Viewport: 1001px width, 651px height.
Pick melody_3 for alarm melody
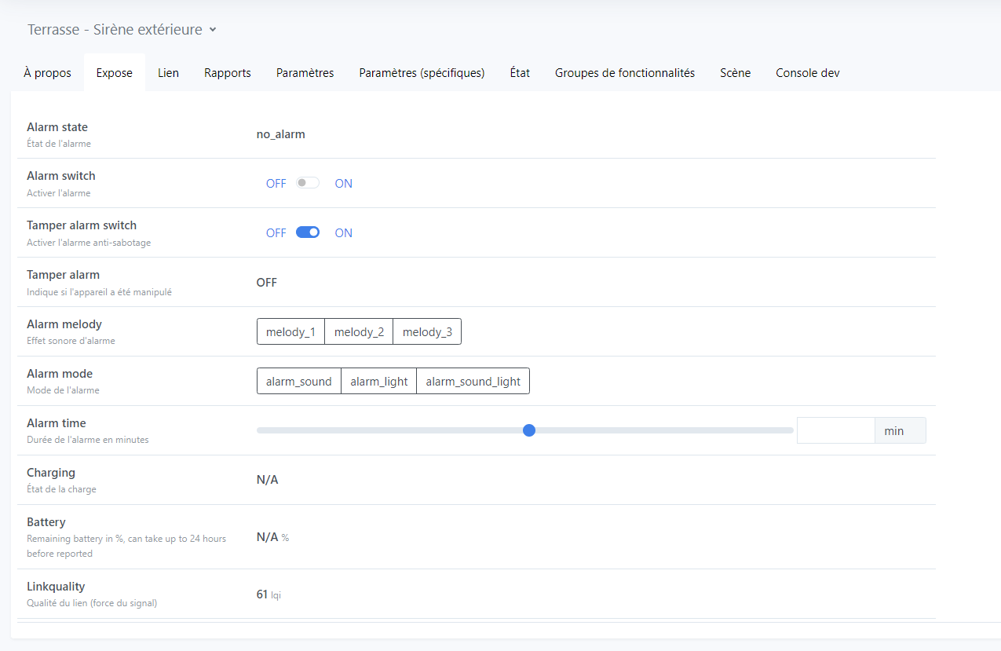coord(427,332)
